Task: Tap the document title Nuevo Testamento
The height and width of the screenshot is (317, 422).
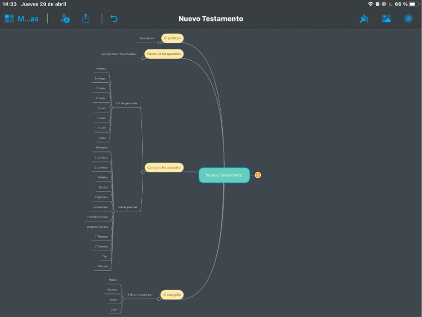Action: click(x=211, y=19)
